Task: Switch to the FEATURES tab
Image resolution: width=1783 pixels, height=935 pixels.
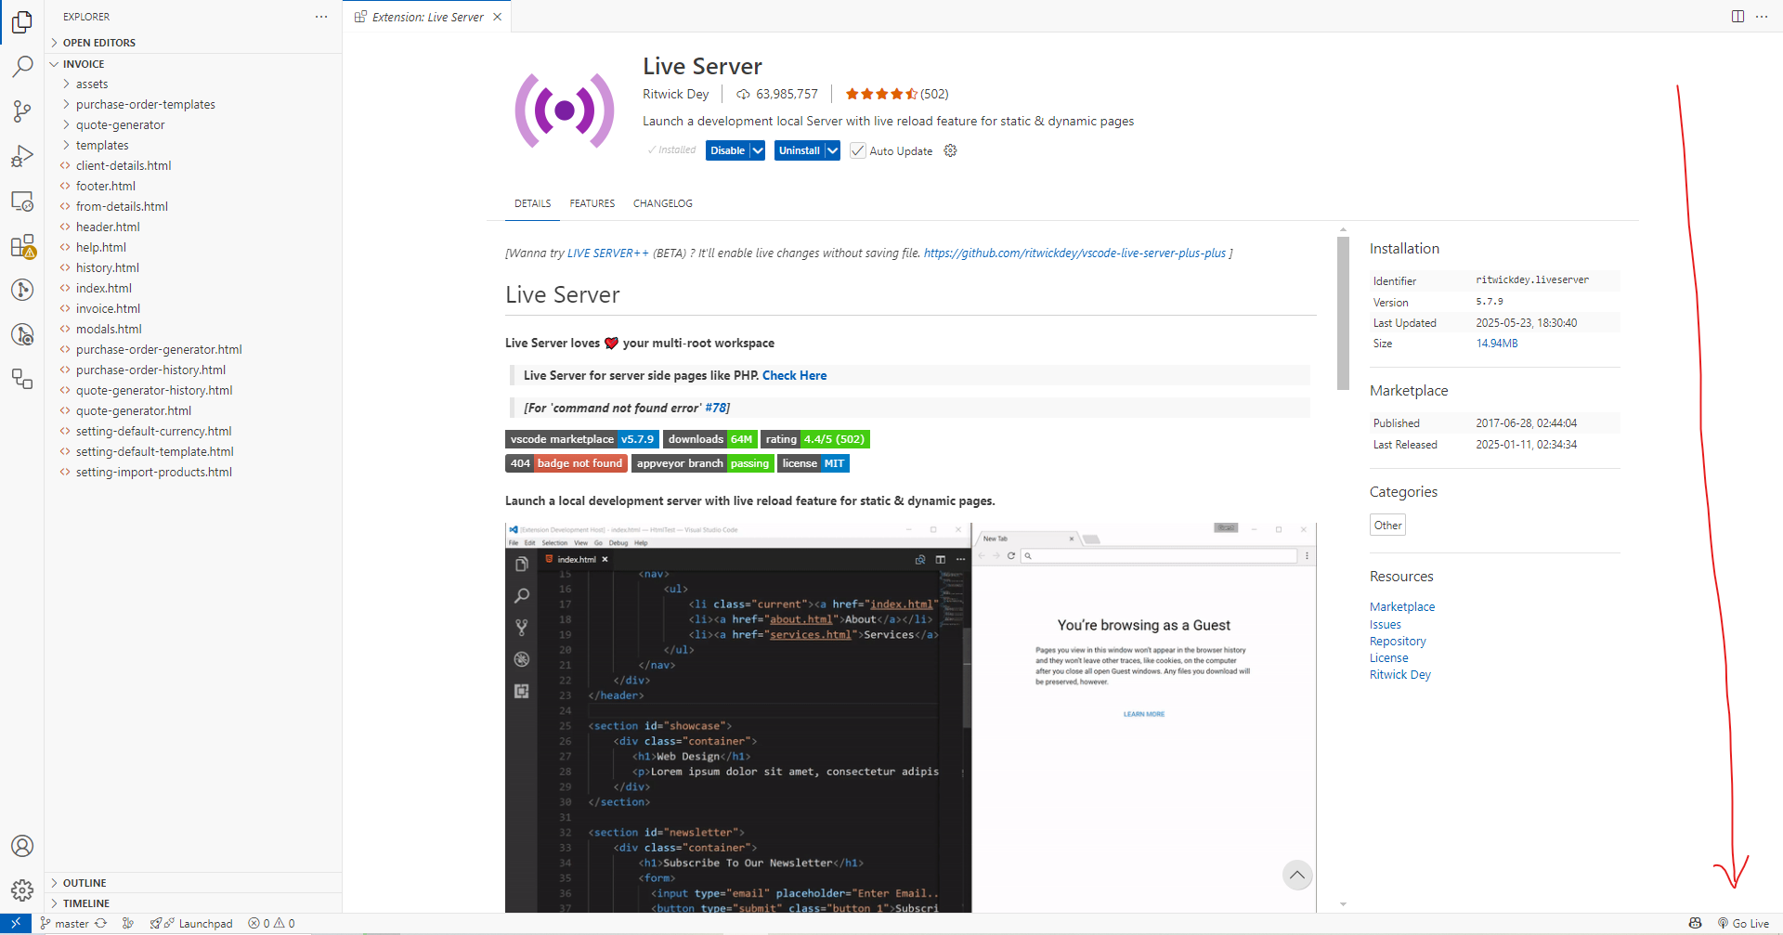Action: [592, 203]
